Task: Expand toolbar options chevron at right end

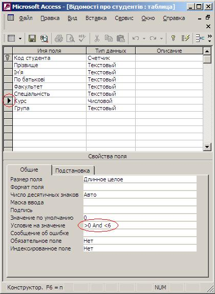Action: point(210,38)
